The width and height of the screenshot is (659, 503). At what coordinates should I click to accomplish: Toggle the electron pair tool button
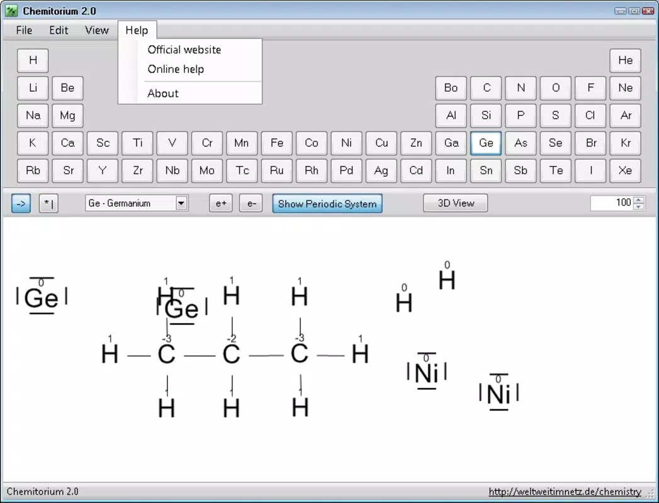click(48, 204)
